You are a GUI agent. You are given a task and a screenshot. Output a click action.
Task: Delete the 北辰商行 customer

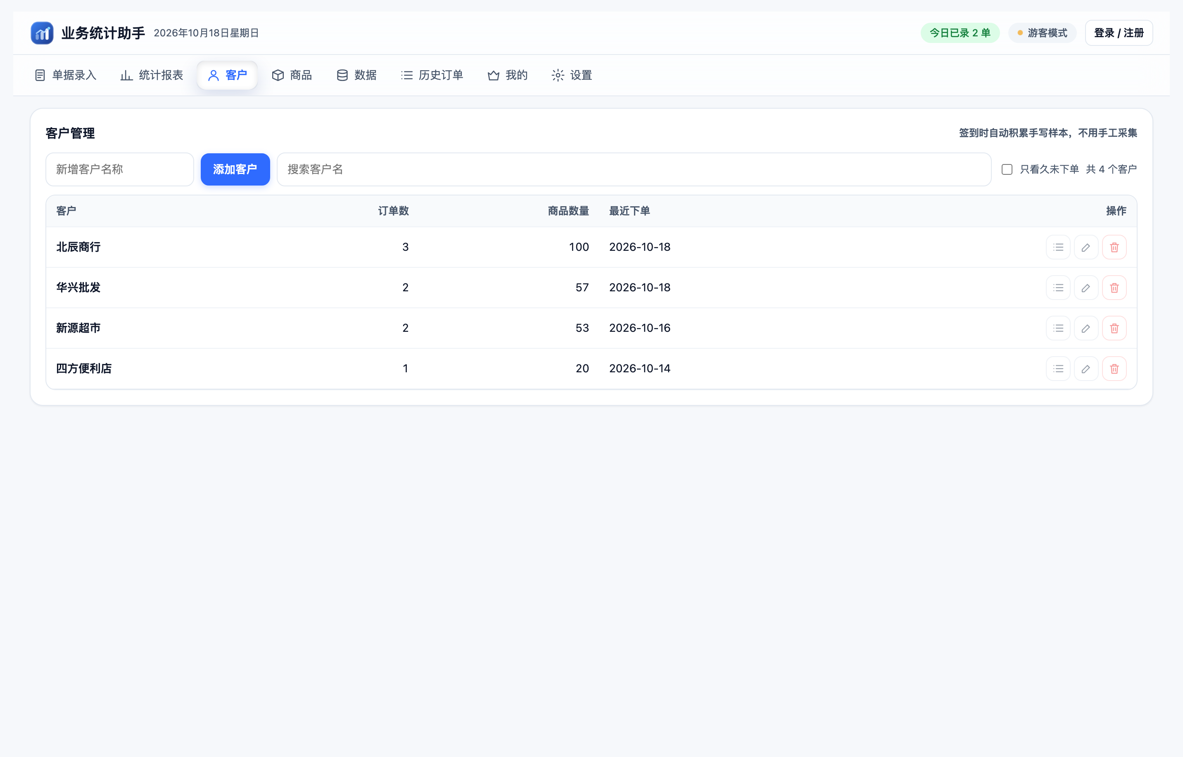[x=1114, y=247]
